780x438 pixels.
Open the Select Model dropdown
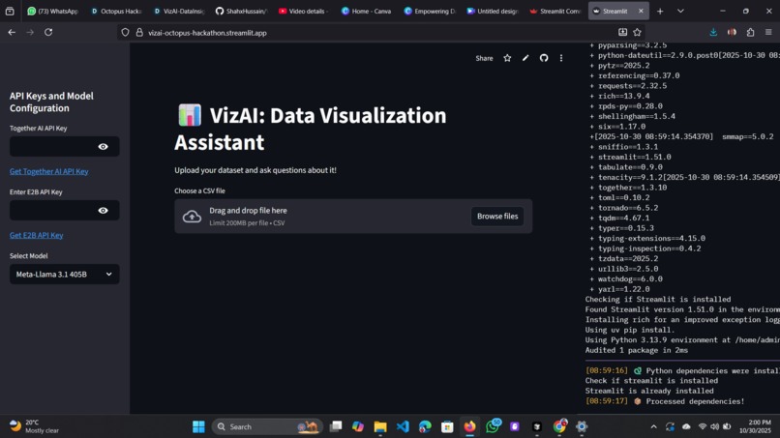64,274
